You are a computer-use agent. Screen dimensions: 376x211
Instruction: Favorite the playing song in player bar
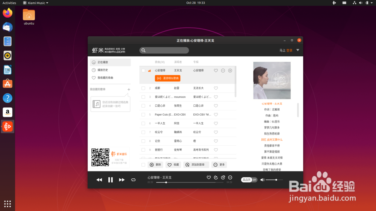tap(209, 178)
